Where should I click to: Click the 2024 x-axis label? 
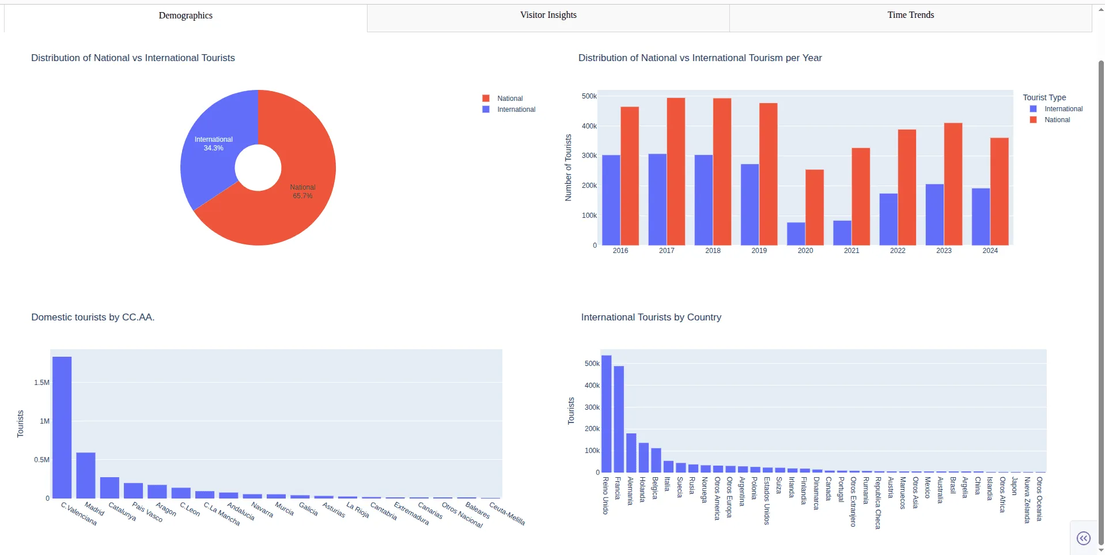[x=990, y=251]
